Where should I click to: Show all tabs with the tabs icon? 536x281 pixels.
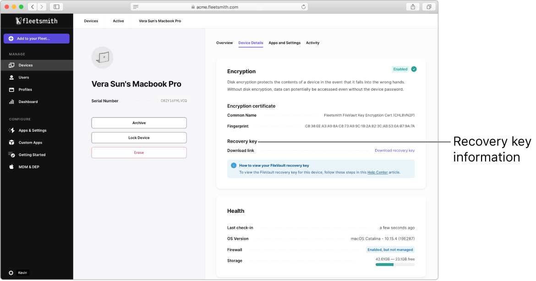coord(429,7)
